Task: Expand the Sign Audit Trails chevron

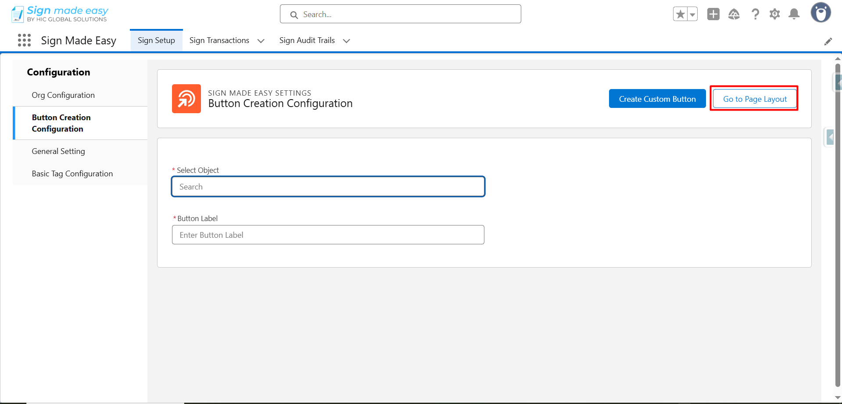Action: click(347, 41)
